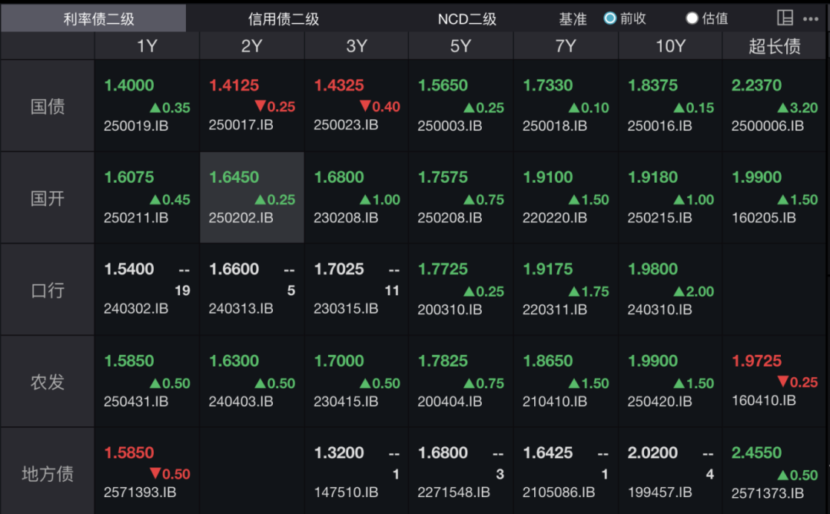Select the 国债 row label
Image resolution: width=830 pixels, height=514 pixels.
[48, 106]
